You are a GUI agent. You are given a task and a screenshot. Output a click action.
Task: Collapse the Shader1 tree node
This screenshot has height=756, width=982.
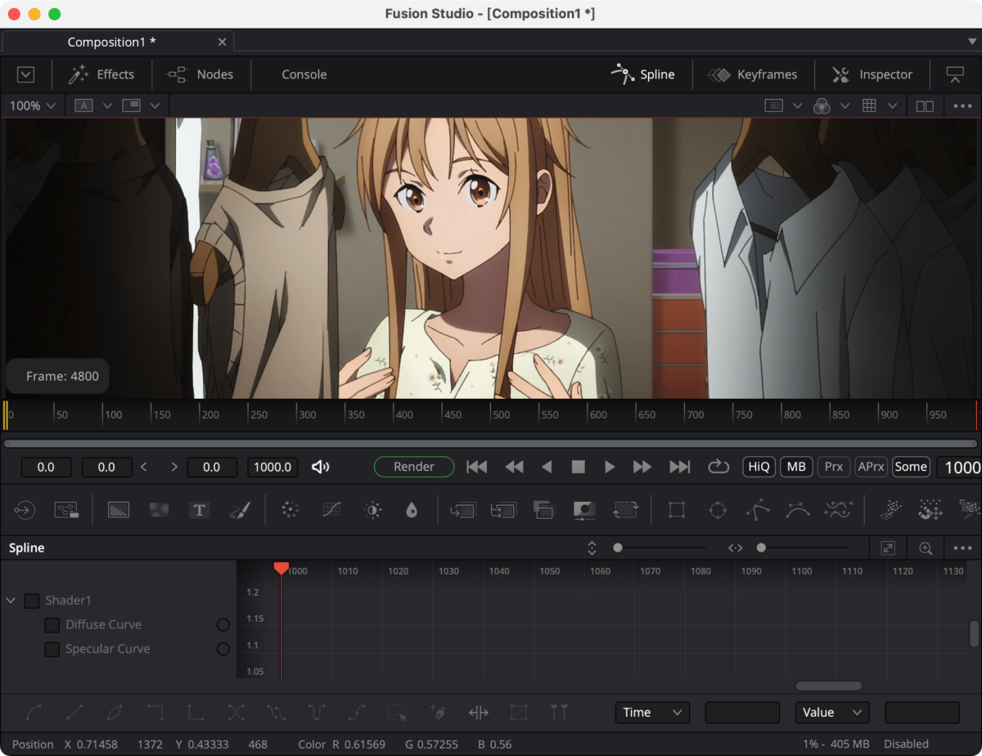coord(11,601)
